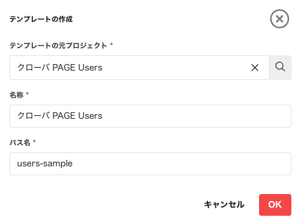Place cursor on Users text in 名称 field
The image size is (299, 224).
click(90, 116)
